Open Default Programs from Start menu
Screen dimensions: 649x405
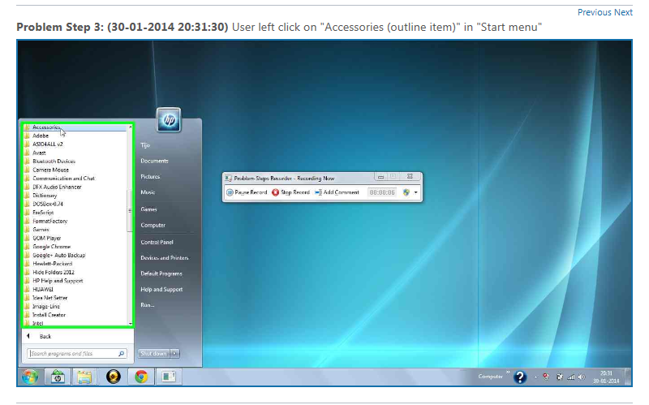(161, 274)
